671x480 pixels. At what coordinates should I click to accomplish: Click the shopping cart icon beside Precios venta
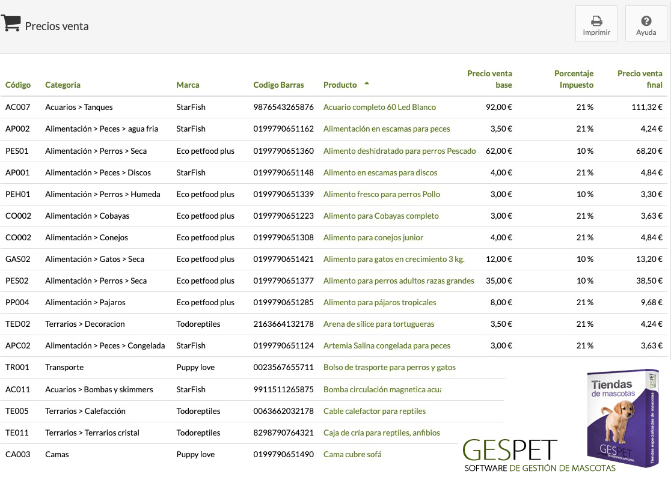tap(11, 23)
